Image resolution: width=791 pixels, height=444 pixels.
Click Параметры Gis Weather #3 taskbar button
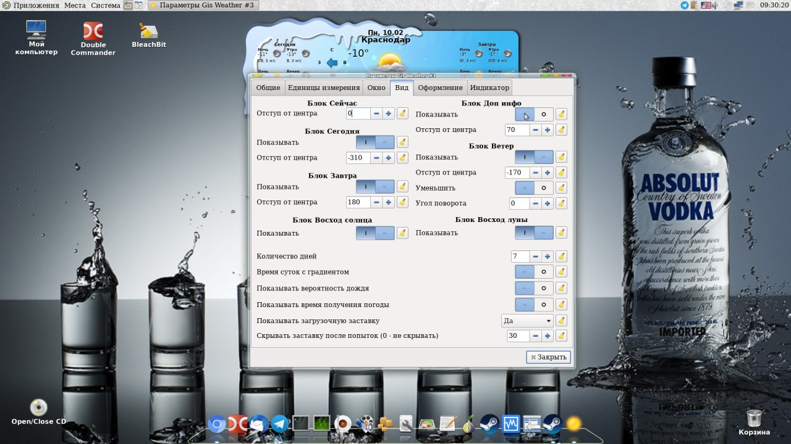click(203, 5)
